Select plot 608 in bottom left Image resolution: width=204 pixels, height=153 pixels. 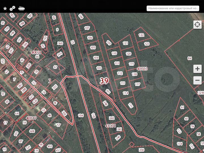(32, 131)
